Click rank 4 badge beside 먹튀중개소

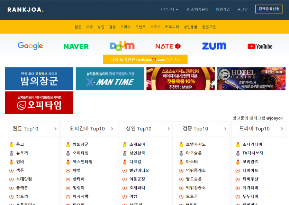point(181,170)
